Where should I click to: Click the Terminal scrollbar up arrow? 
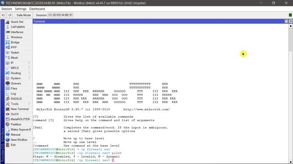[291, 26]
